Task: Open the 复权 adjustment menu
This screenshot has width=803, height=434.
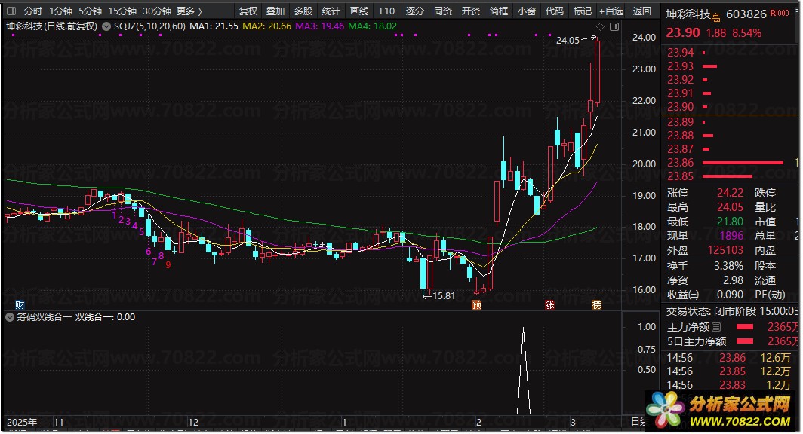Action: pyautogui.click(x=248, y=11)
